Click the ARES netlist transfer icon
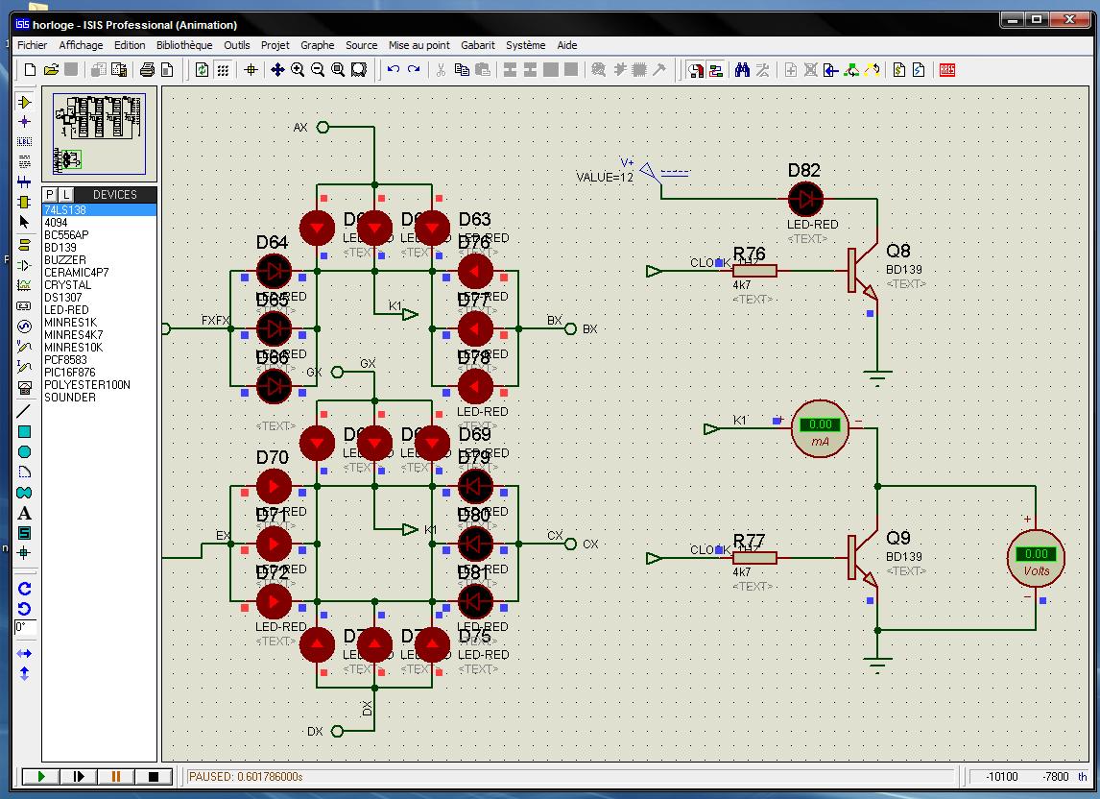The image size is (1100, 799). (947, 70)
